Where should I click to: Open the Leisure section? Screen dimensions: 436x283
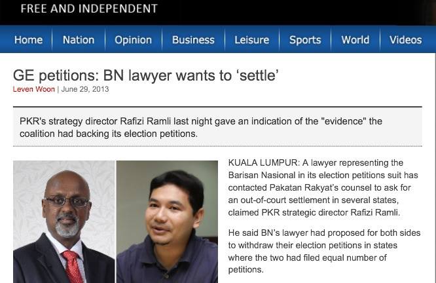tap(251, 40)
